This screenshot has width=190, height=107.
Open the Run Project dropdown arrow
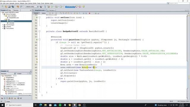[54, 7]
